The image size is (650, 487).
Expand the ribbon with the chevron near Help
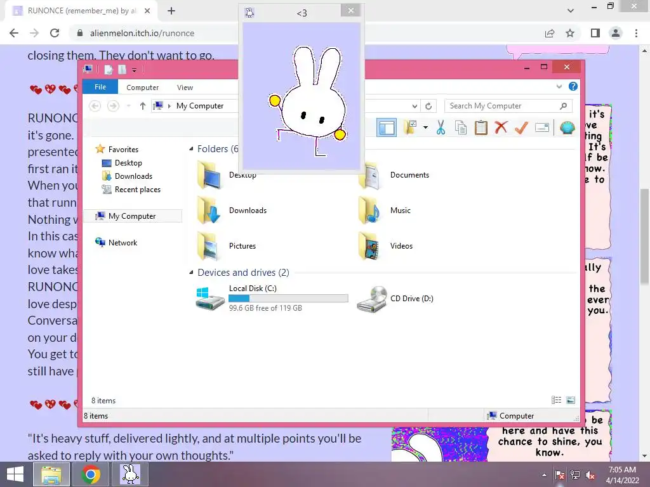[559, 86]
